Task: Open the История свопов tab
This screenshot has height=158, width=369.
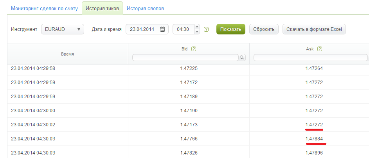Action: [145, 9]
